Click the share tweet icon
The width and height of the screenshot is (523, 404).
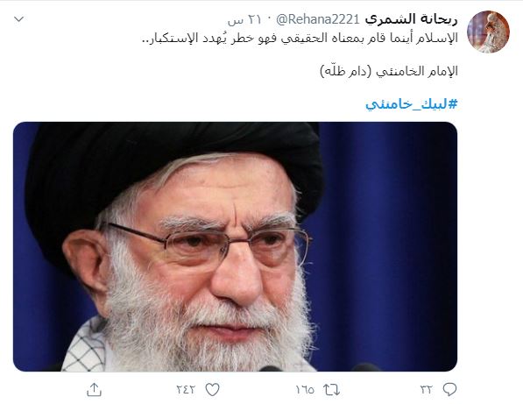94,389
